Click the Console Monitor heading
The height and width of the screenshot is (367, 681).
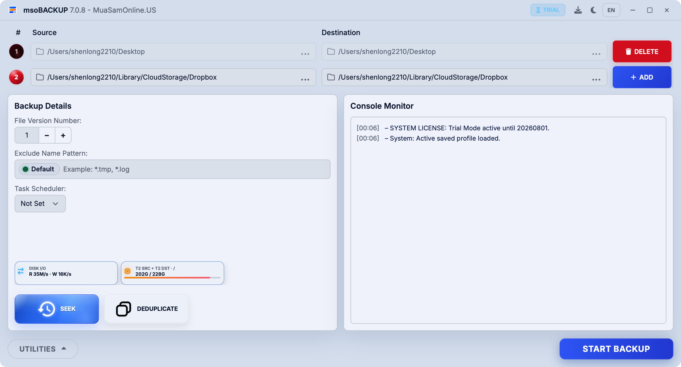pos(382,106)
